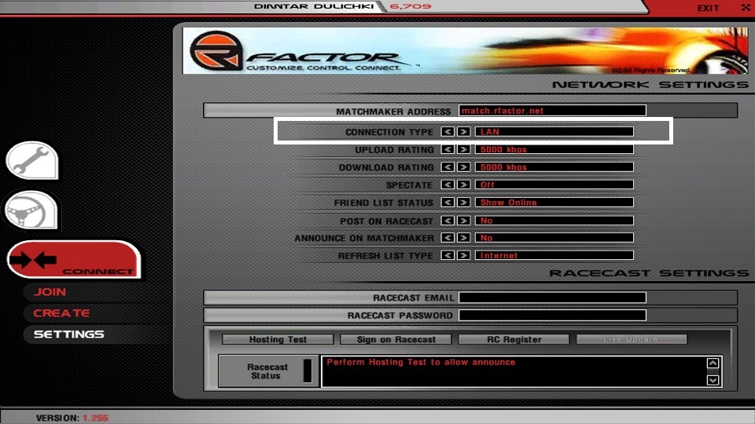This screenshot has height=424, width=755.
Task: Click right arrow for Connection Type
Action: click(x=464, y=132)
